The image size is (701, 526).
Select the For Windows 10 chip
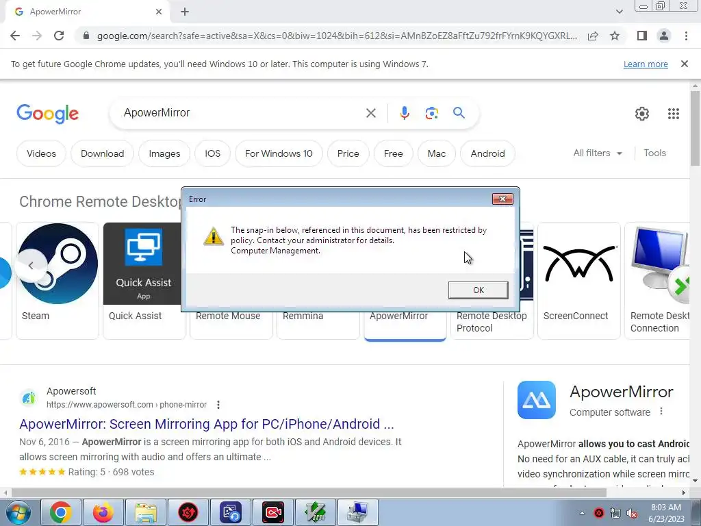[279, 153]
